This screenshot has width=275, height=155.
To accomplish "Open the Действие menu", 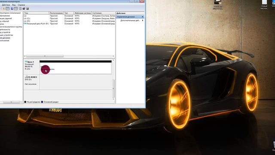I will click(x=6, y=5).
